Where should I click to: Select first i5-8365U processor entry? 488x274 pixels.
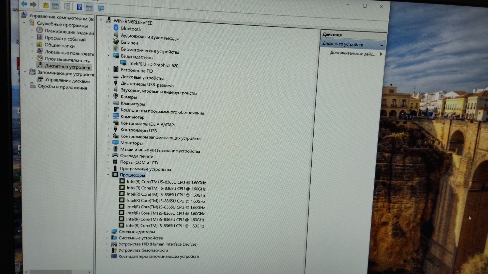coord(166,182)
